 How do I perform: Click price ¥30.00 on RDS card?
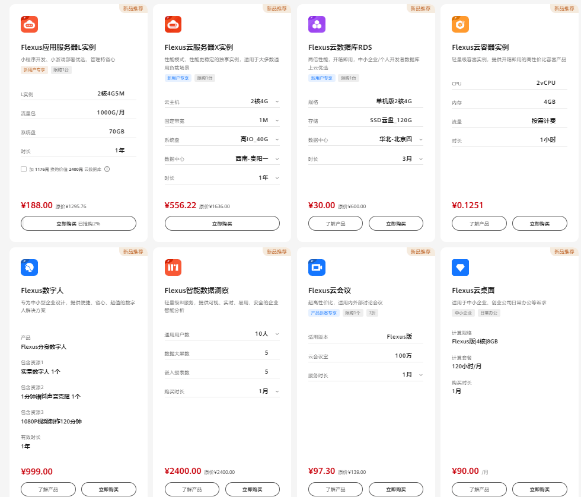pos(321,205)
